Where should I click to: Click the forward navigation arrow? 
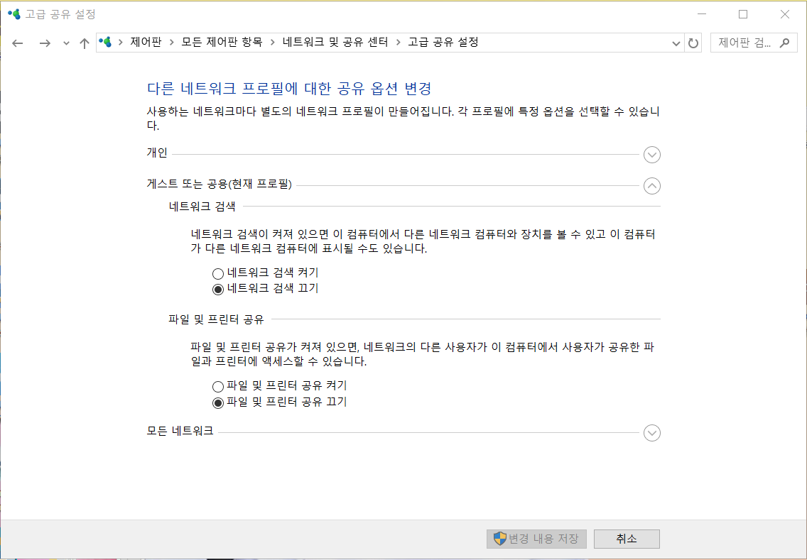44,42
